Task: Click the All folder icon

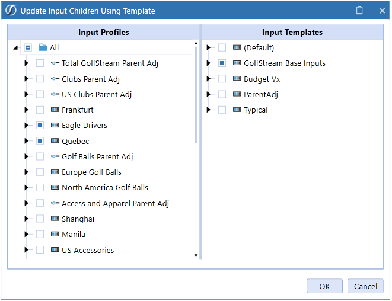Action: tap(43, 47)
